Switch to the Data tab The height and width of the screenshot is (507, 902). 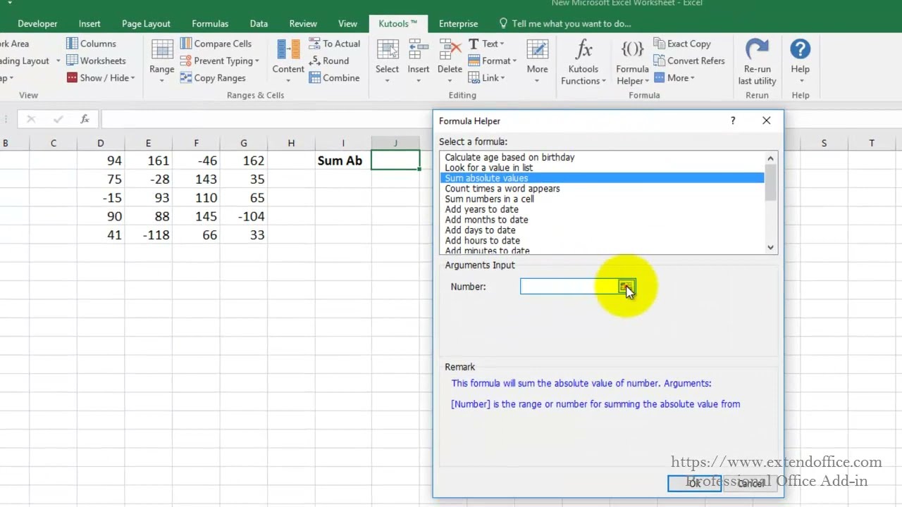259,23
